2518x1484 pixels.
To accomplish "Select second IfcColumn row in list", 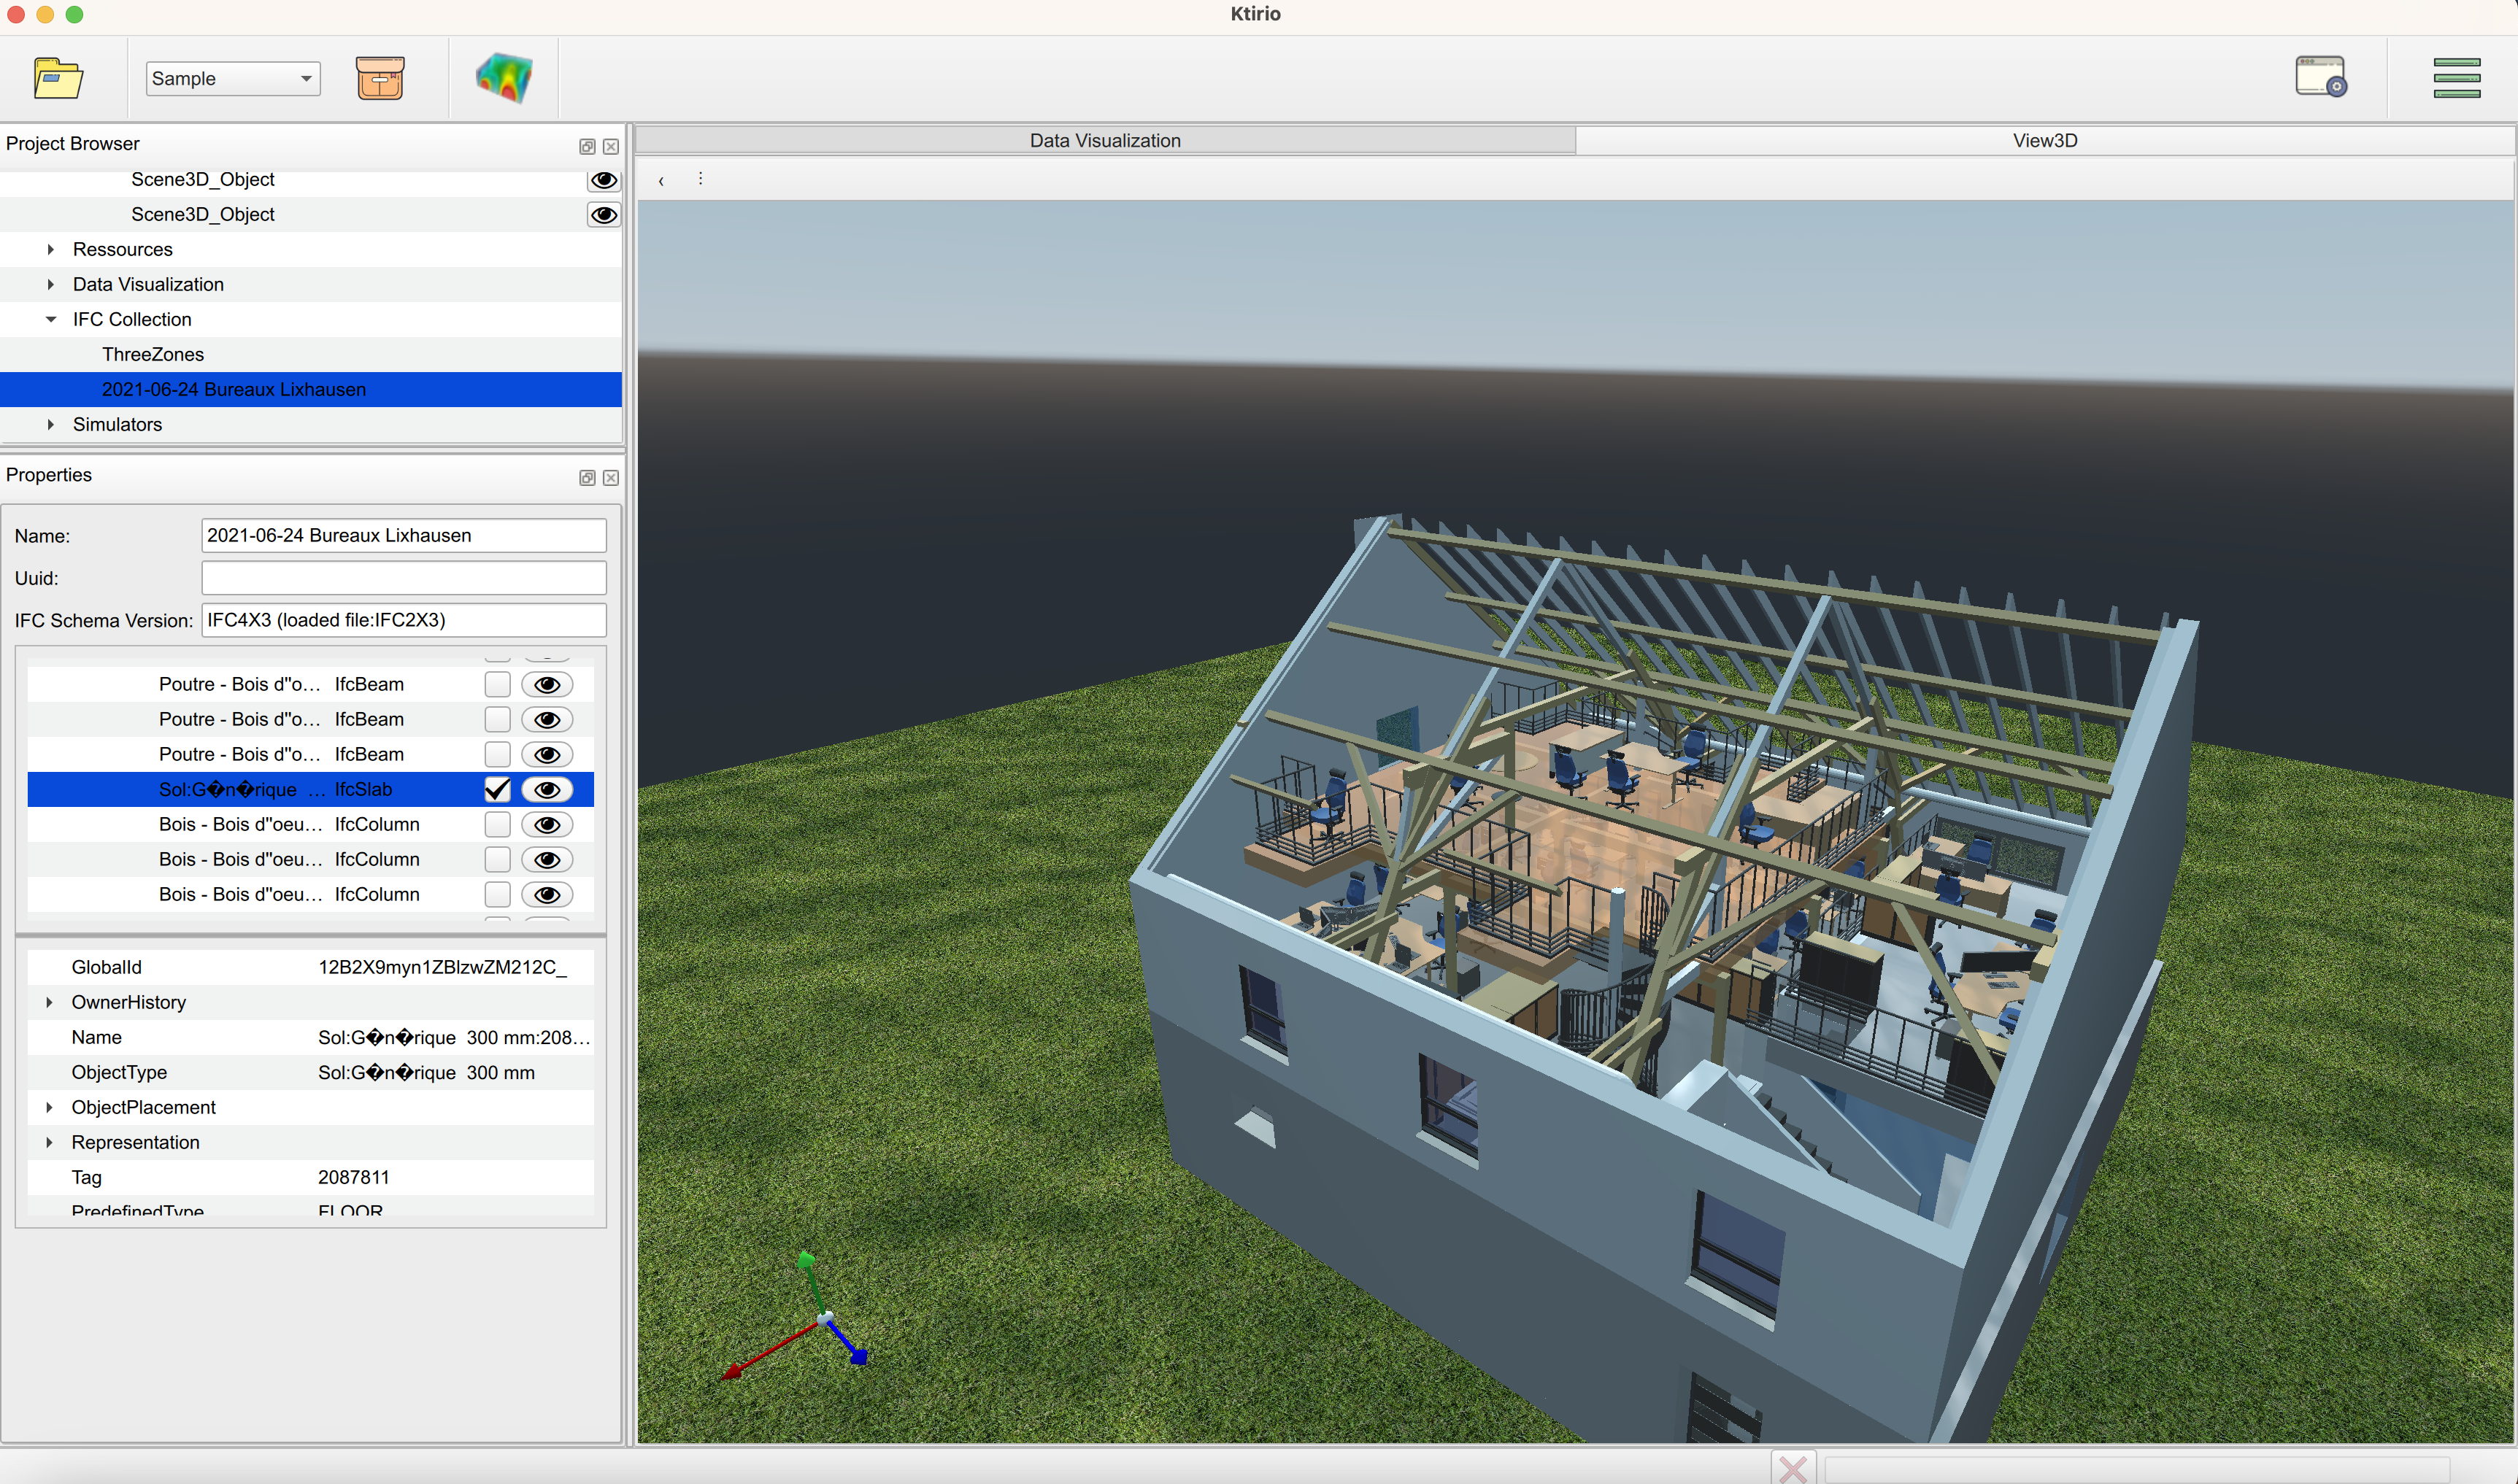I will (310, 859).
